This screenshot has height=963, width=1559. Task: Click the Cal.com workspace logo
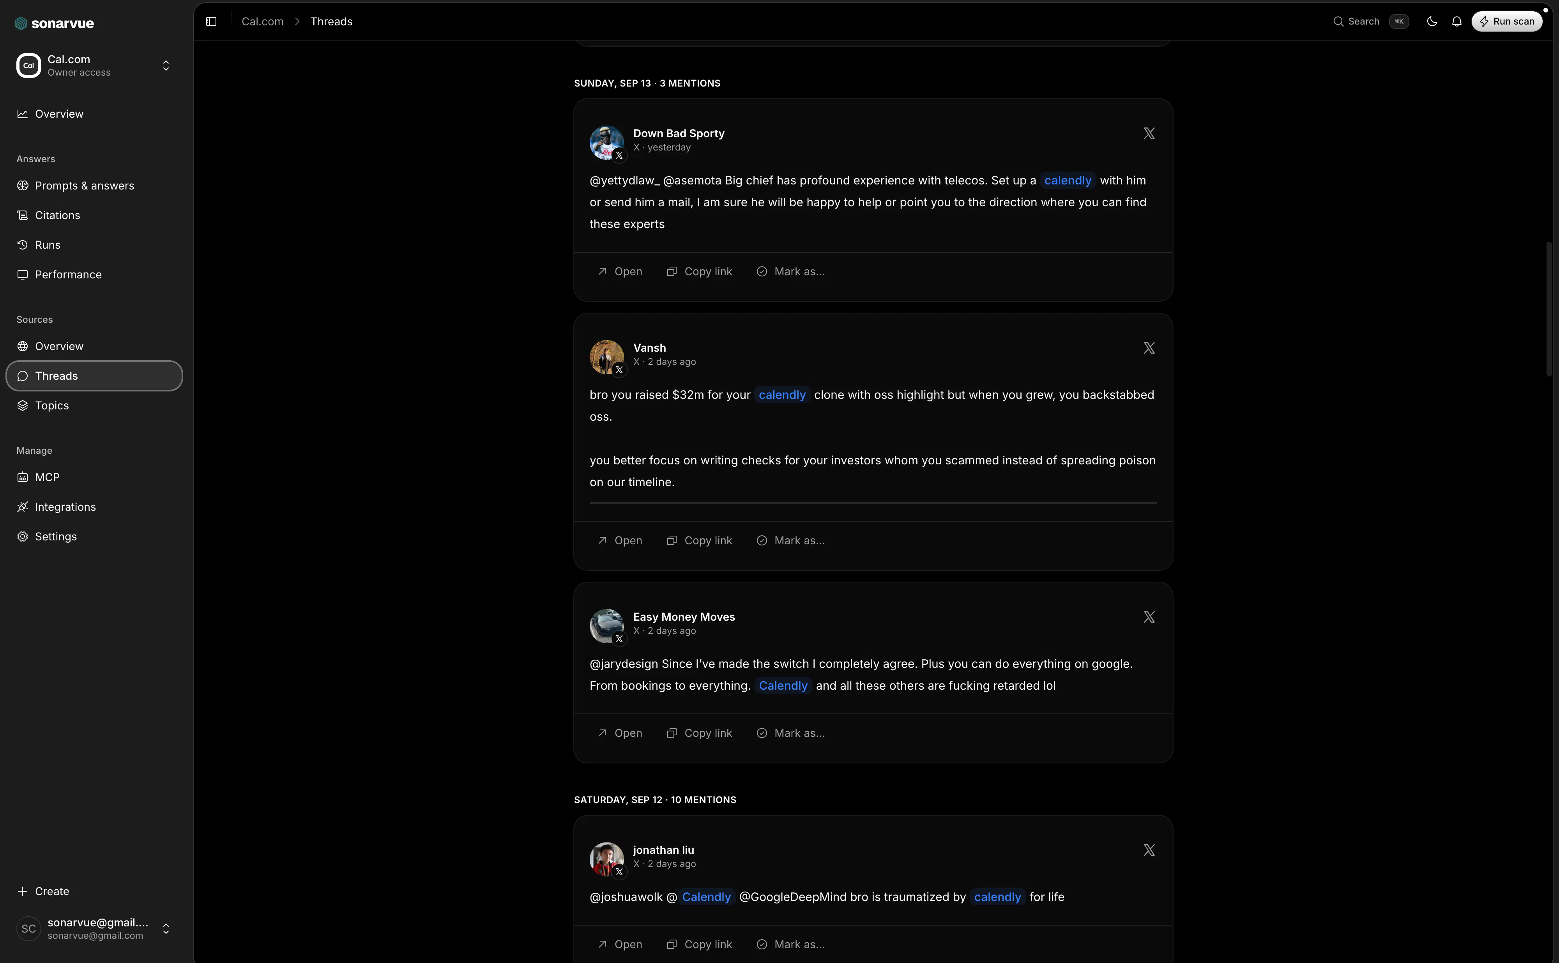pyautogui.click(x=28, y=65)
